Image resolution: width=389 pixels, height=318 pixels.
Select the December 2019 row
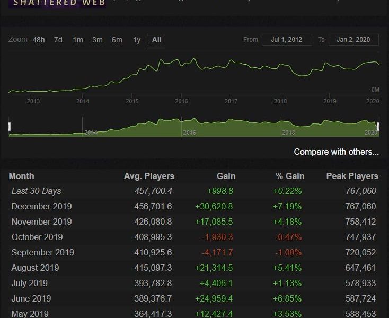41,206
